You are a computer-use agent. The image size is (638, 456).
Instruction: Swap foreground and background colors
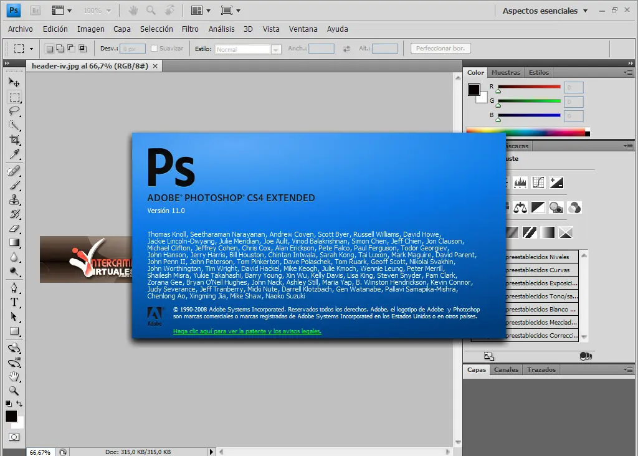(19, 404)
